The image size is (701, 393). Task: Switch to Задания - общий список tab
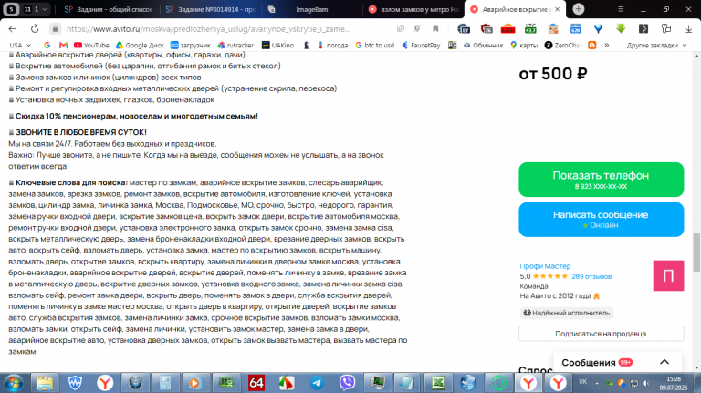click(109, 9)
